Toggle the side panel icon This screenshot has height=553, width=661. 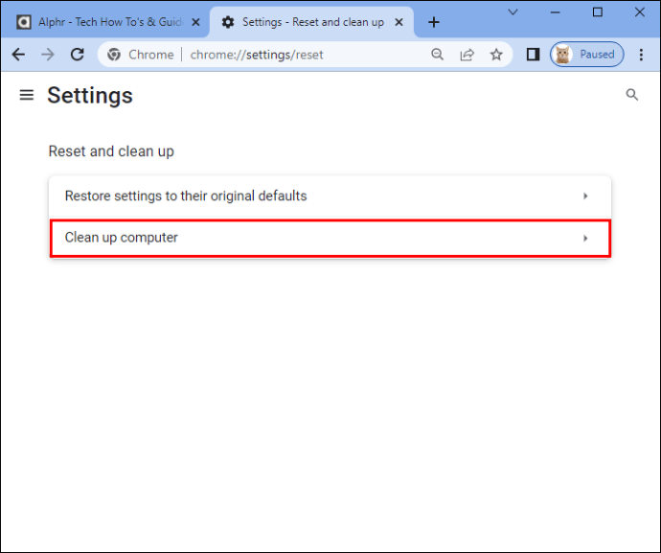click(x=533, y=55)
